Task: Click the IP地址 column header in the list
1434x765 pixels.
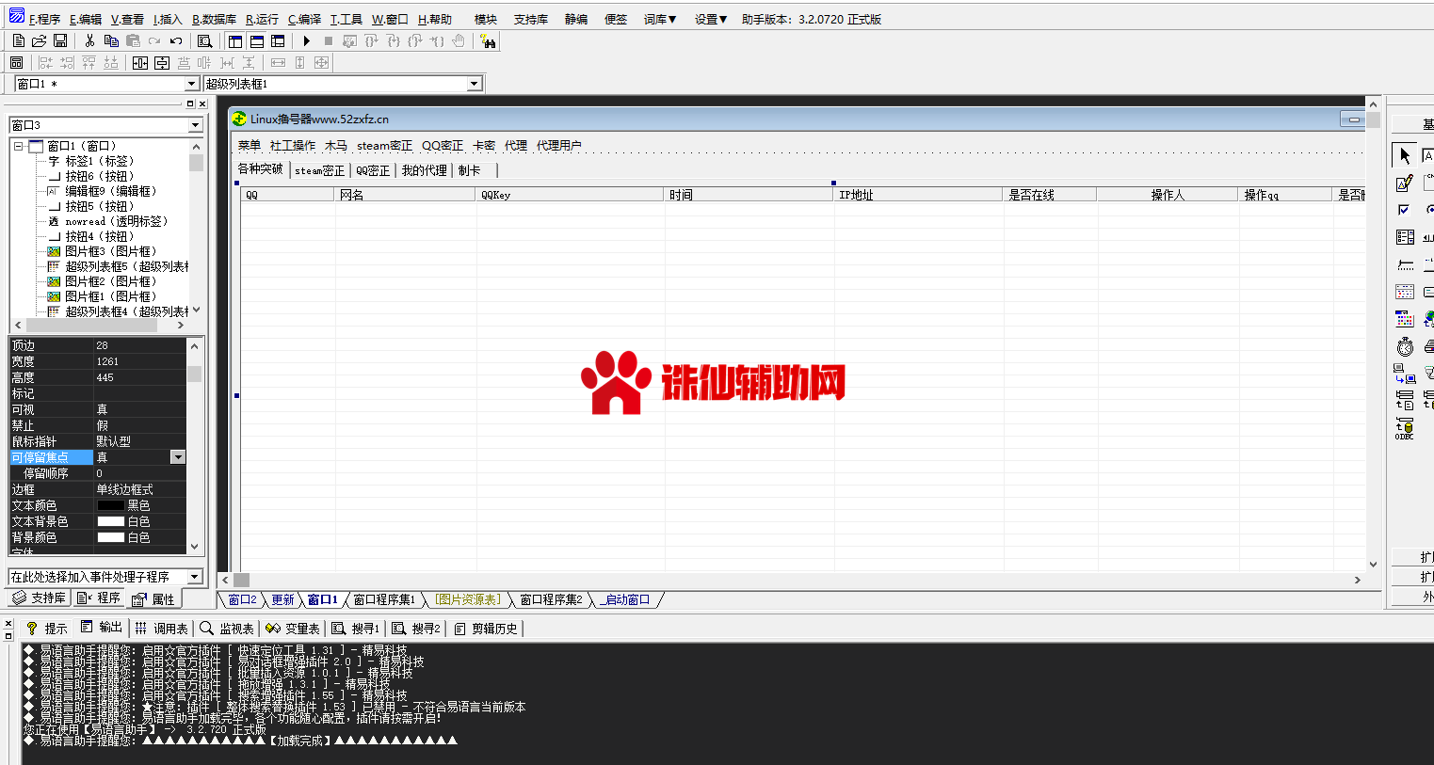Action: click(918, 195)
